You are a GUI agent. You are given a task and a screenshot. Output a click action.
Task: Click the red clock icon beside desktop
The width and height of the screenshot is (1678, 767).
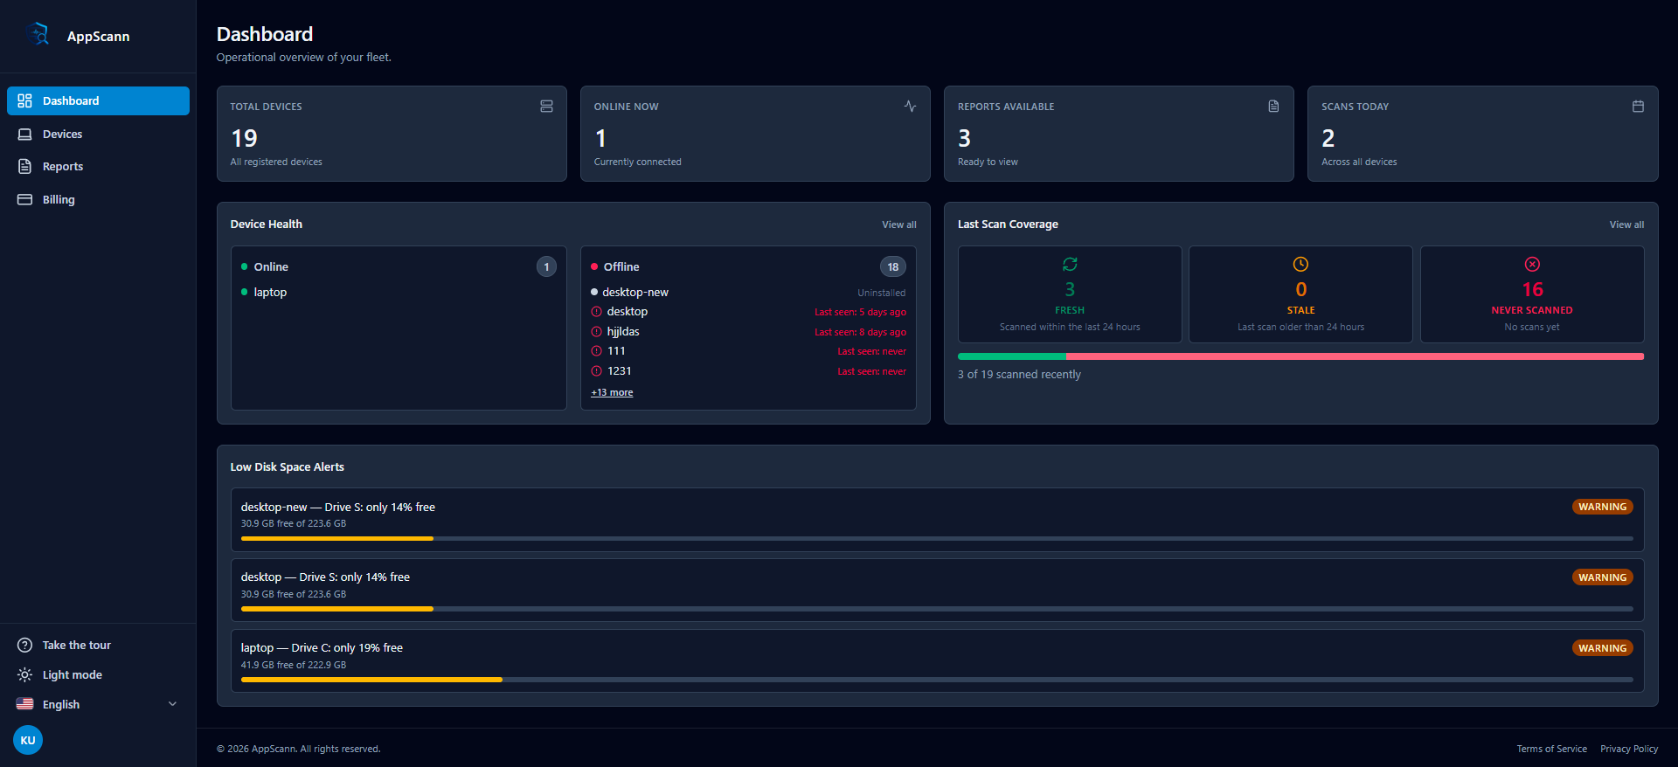596,312
